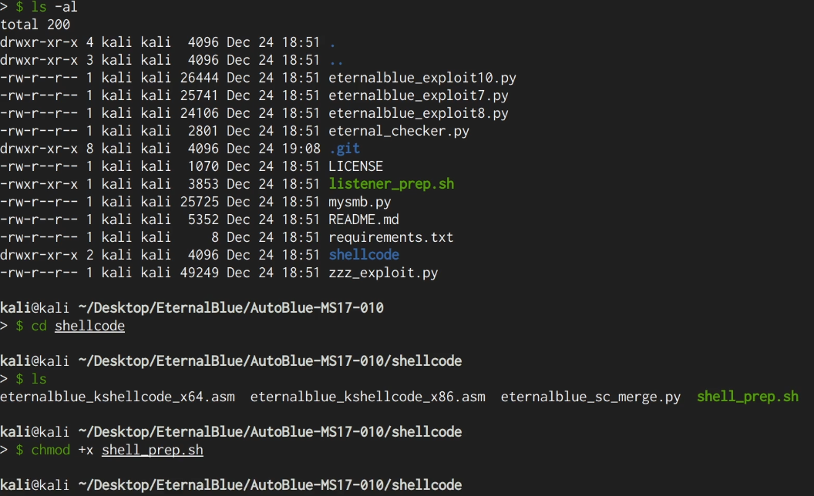Click the 'total 200' output line
This screenshot has width=814, height=496.
[35, 25]
